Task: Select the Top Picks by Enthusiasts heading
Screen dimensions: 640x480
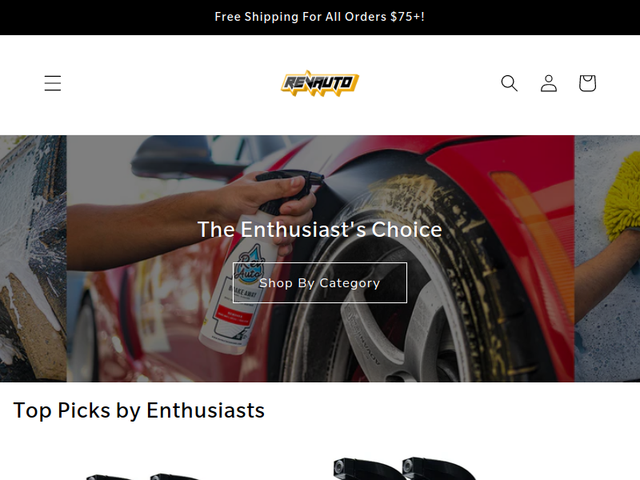Action: 138,410
